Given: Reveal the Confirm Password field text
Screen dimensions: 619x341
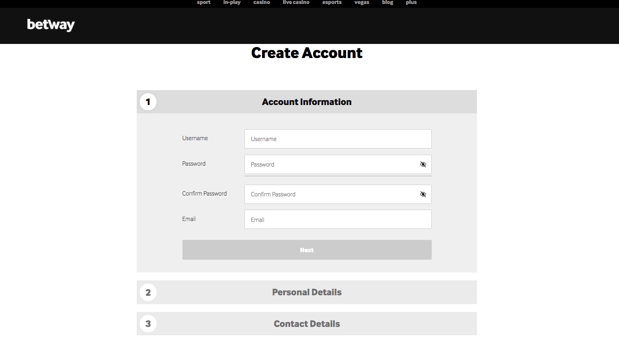Looking at the screenshot, I should tap(422, 194).
